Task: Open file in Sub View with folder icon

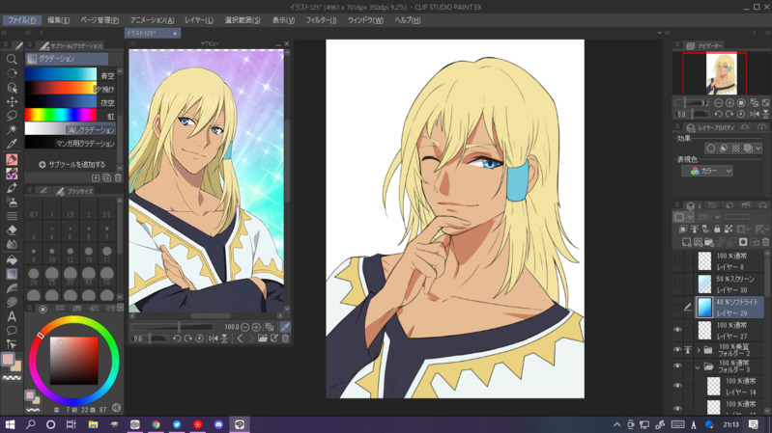Action: (x=263, y=338)
